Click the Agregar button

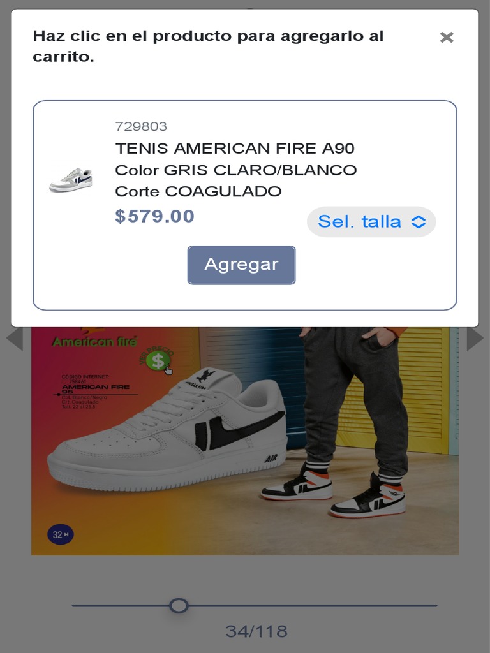241,265
